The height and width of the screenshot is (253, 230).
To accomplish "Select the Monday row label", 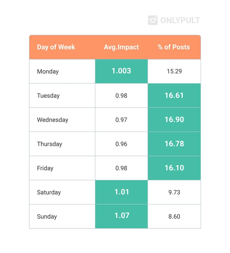I will tap(48, 71).
